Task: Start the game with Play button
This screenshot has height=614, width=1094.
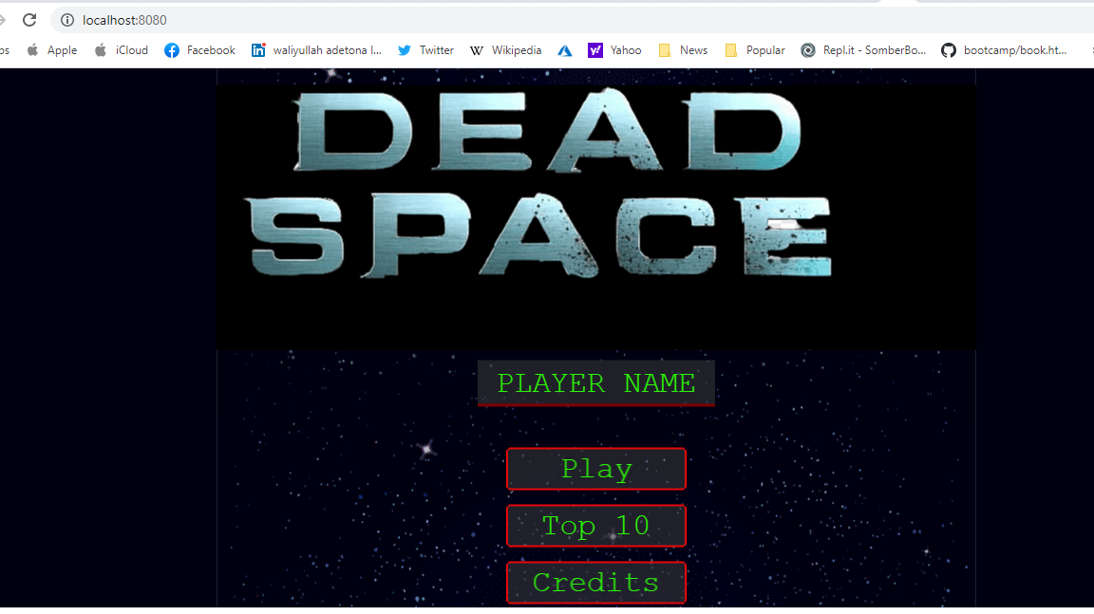Action: (x=595, y=469)
